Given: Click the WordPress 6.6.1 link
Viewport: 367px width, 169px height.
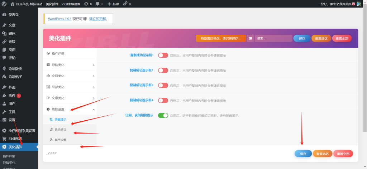Looking at the screenshot, I should [60, 19].
